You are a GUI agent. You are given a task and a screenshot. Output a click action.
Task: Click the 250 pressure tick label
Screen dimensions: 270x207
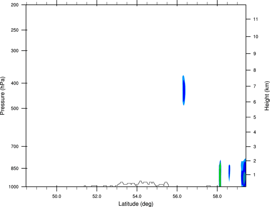click(x=15, y=30)
